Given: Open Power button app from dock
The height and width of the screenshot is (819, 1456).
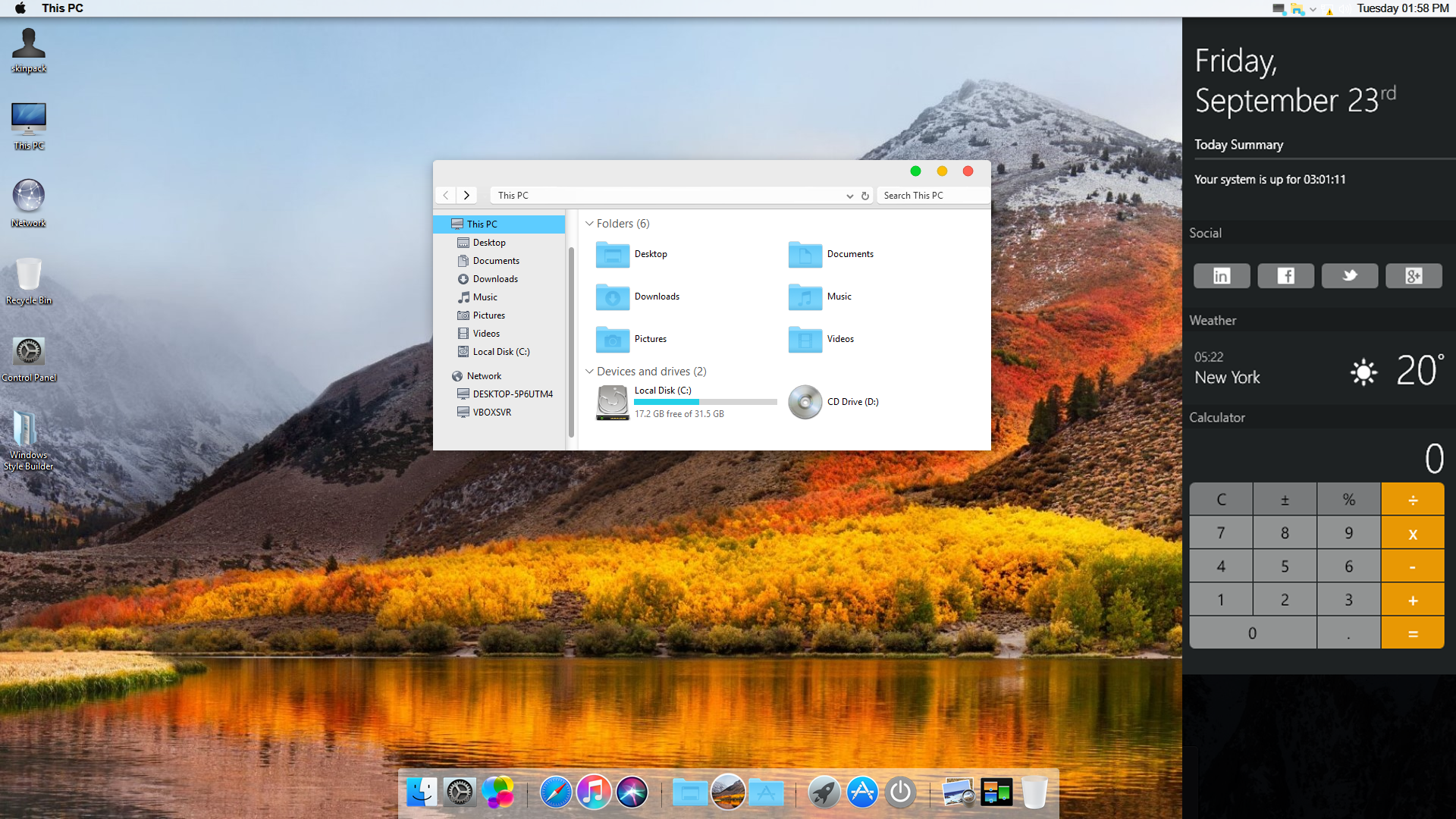Looking at the screenshot, I should [900, 792].
